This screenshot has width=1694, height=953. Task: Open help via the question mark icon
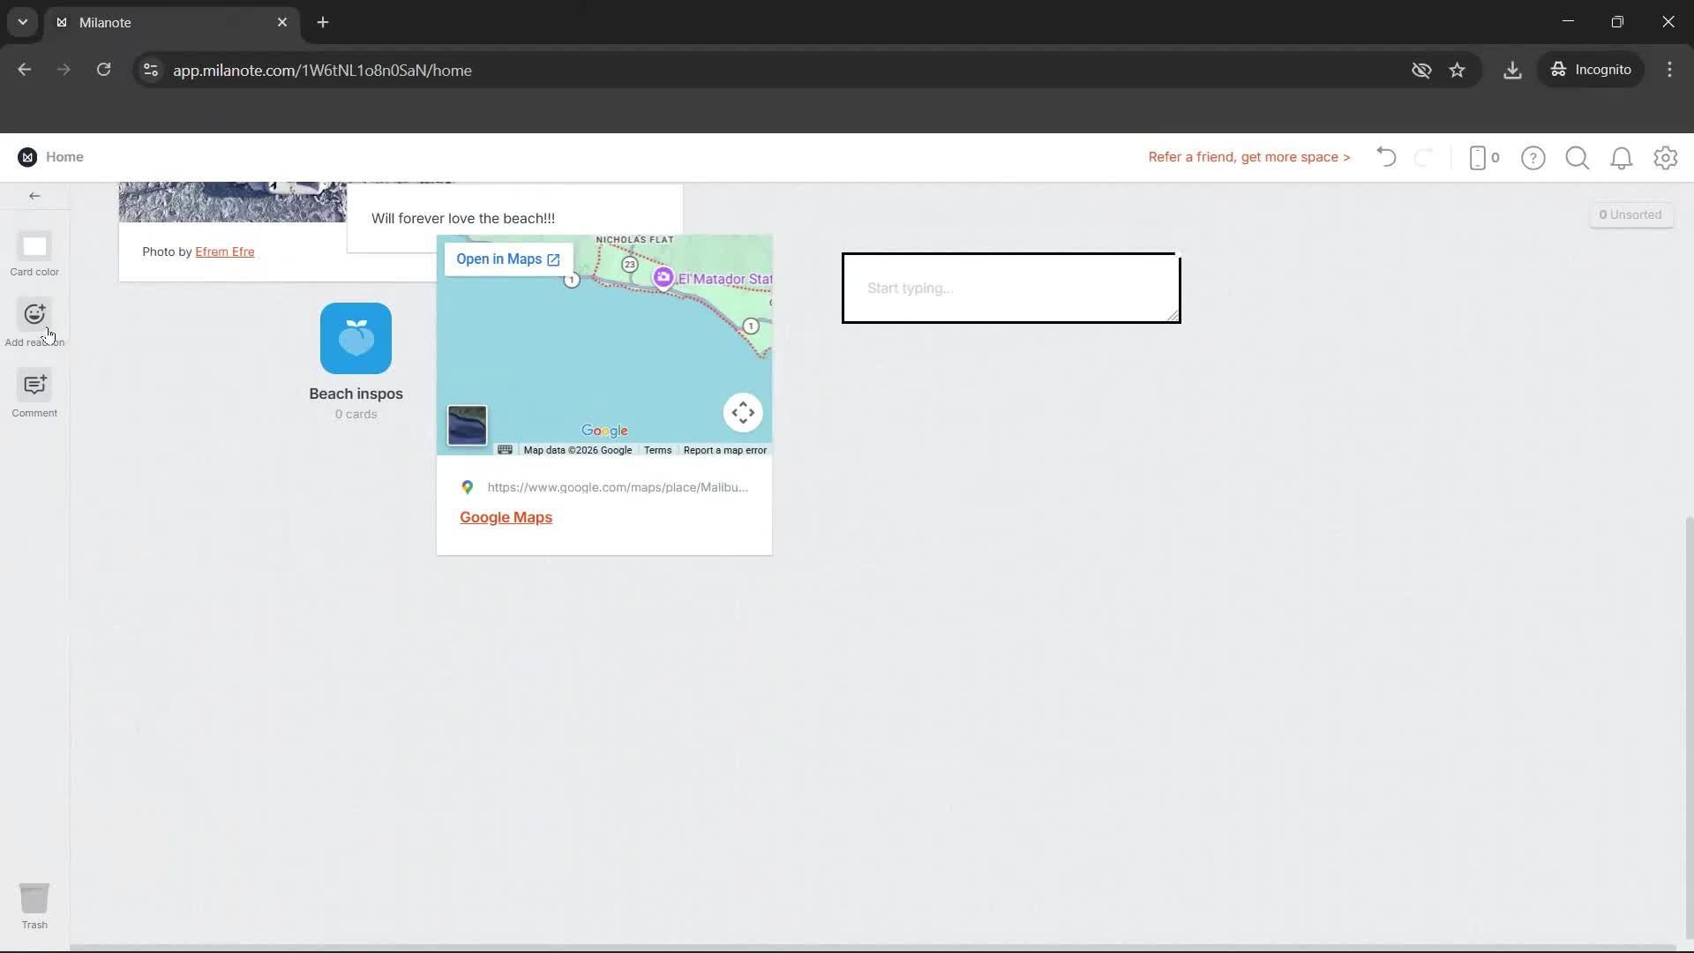1533,157
